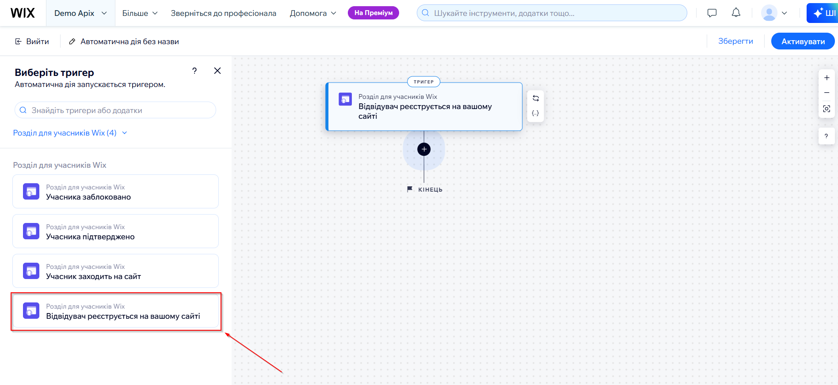Click the WIX logo
Screen dimensions: 838x385
click(x=23, y=13)
